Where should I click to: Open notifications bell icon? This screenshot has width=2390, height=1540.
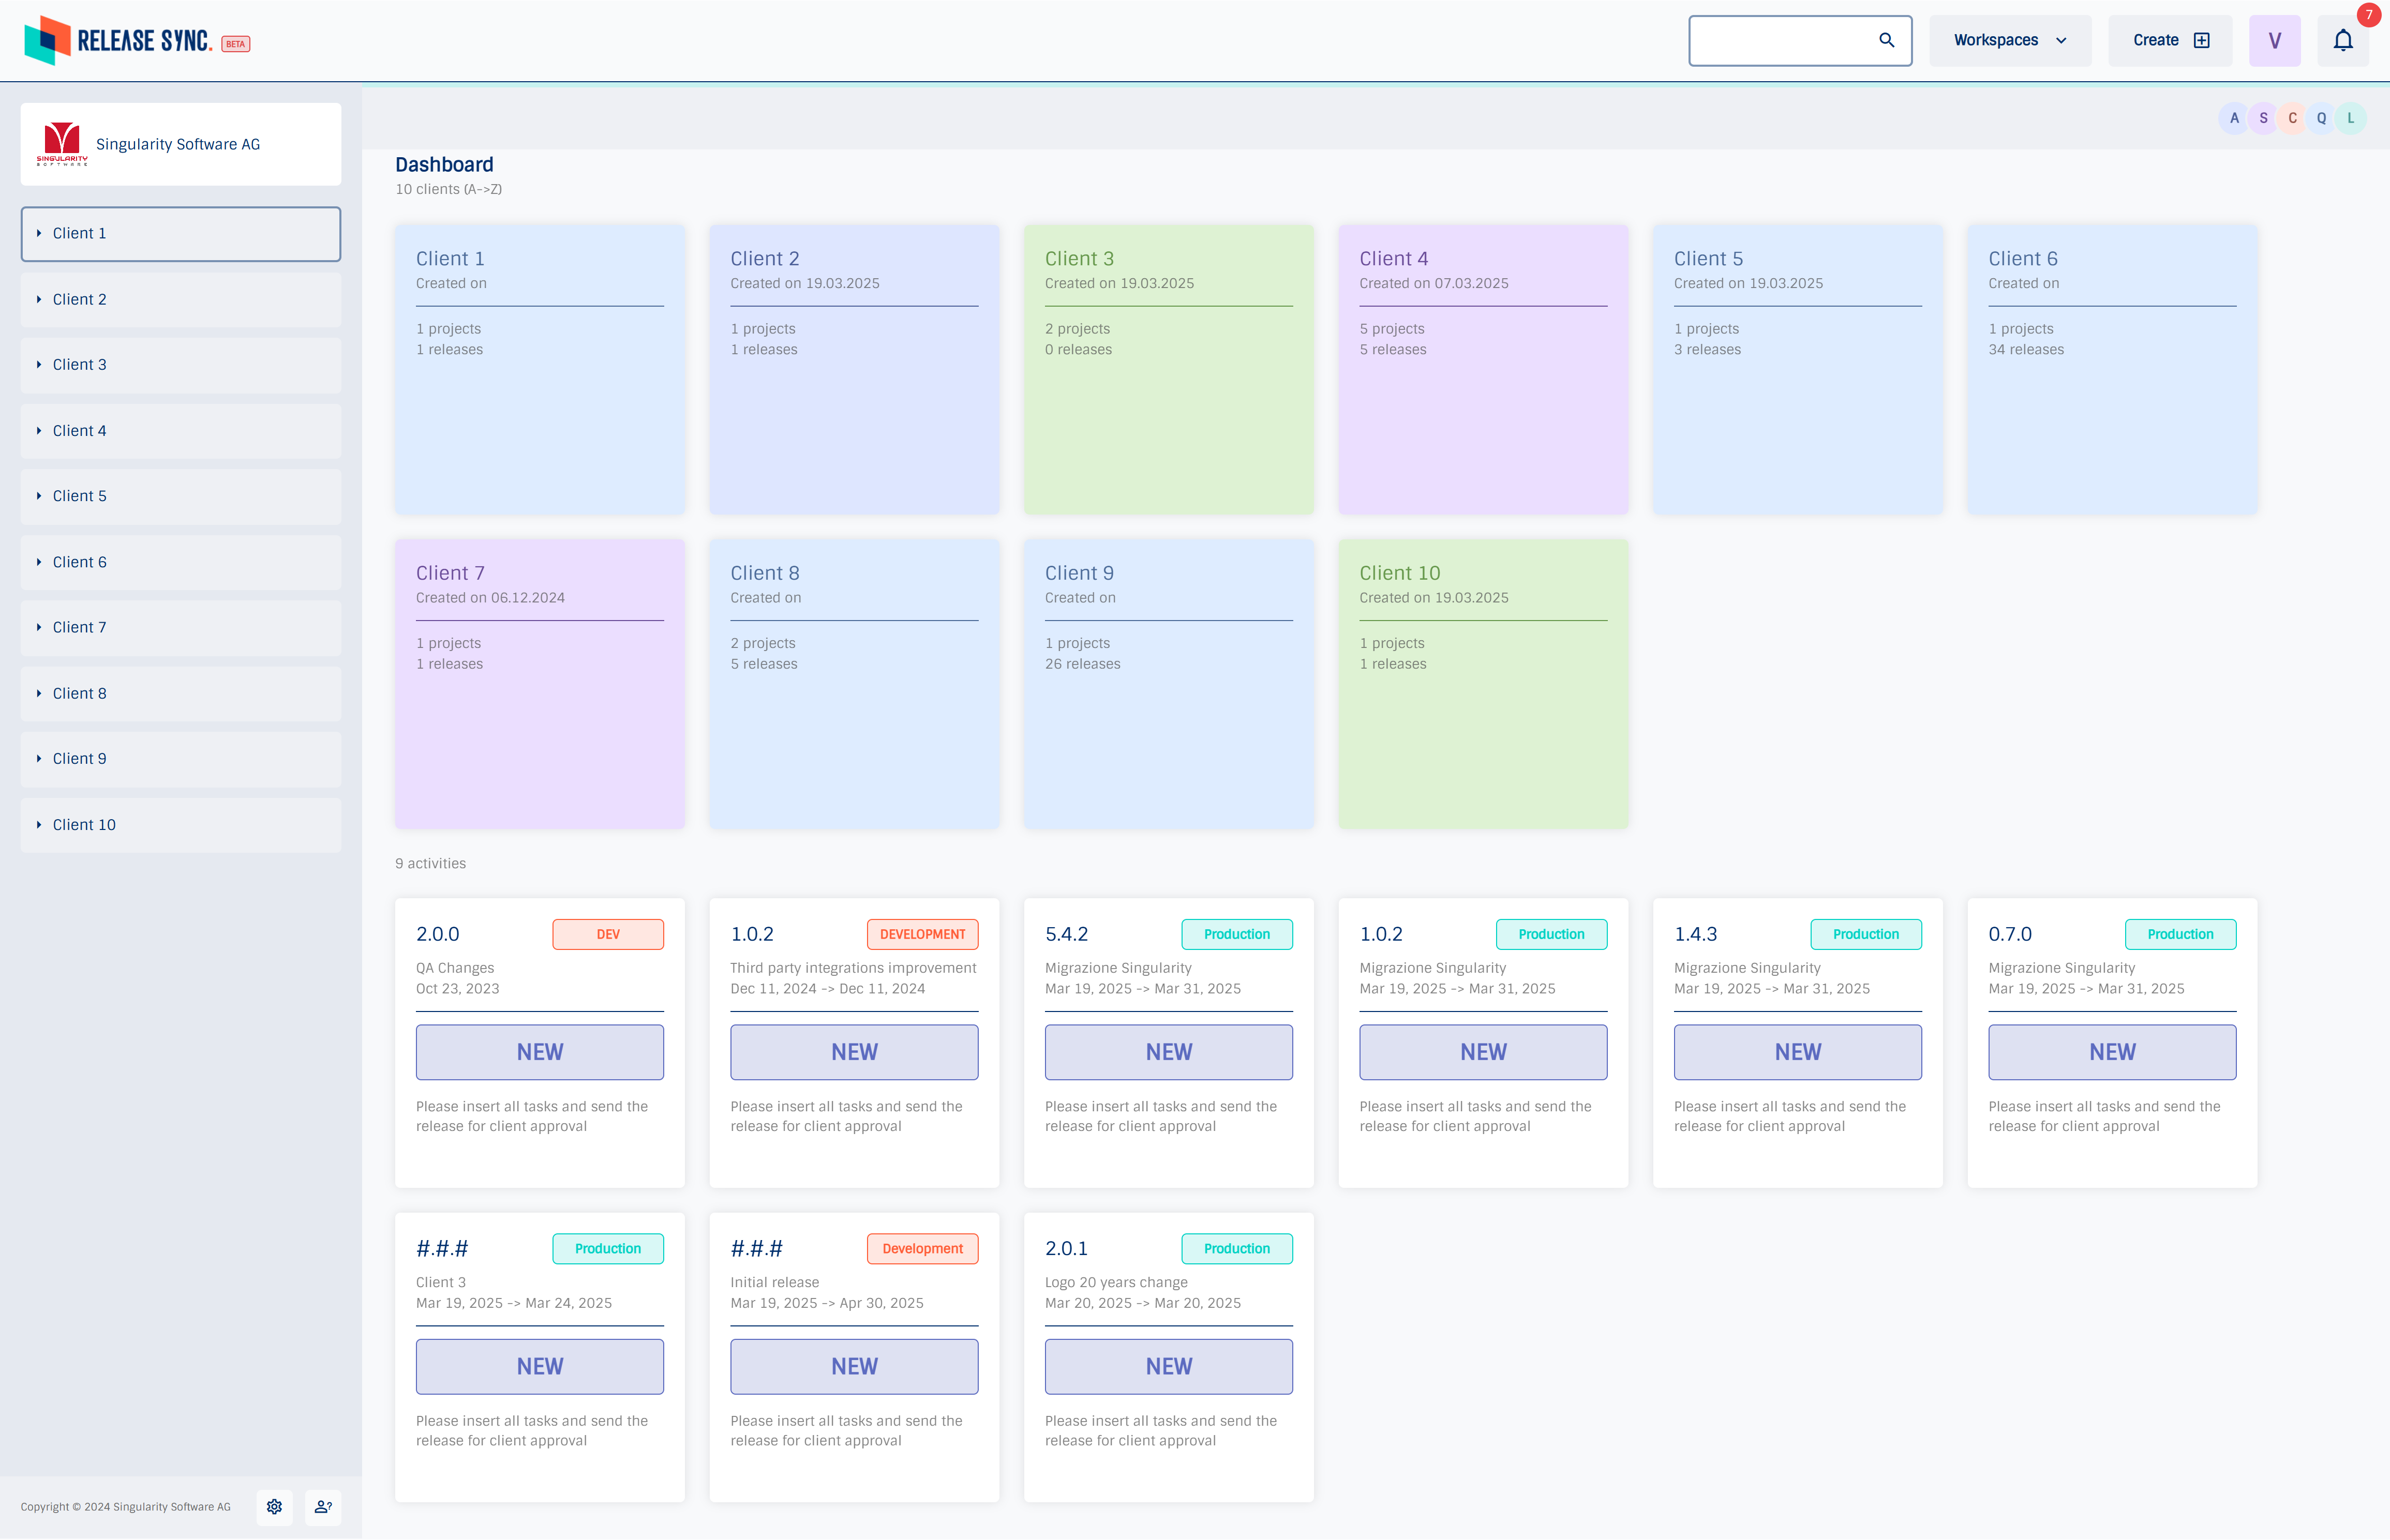[x=2342, y=40]
